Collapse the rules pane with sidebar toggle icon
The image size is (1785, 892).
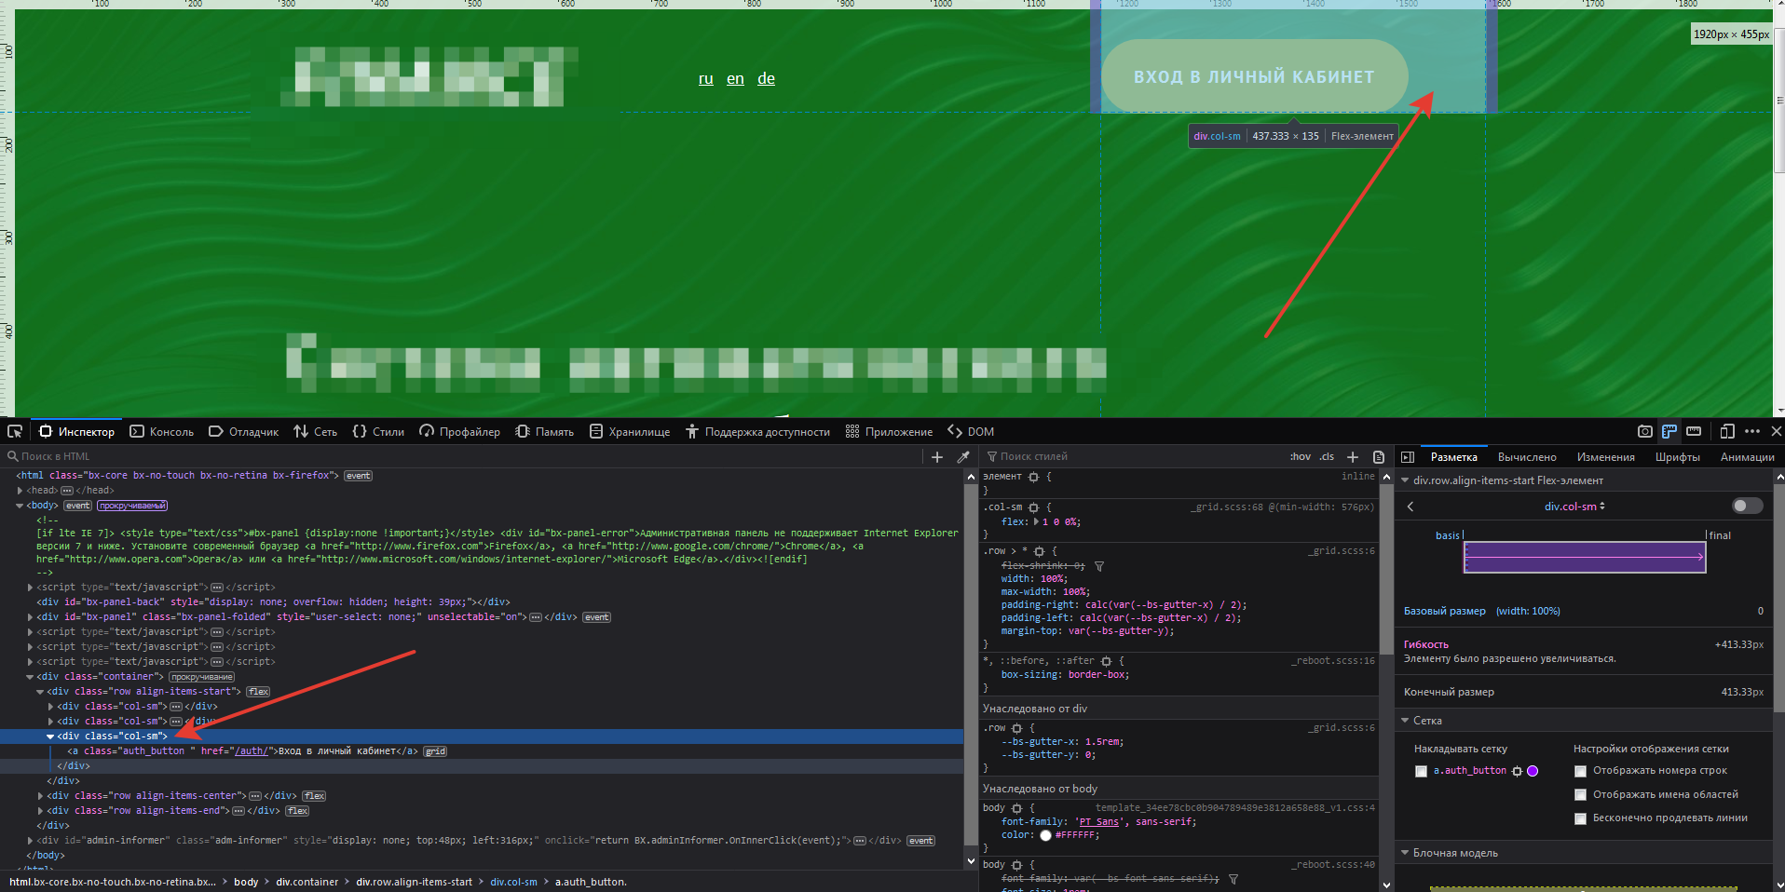1408,456
